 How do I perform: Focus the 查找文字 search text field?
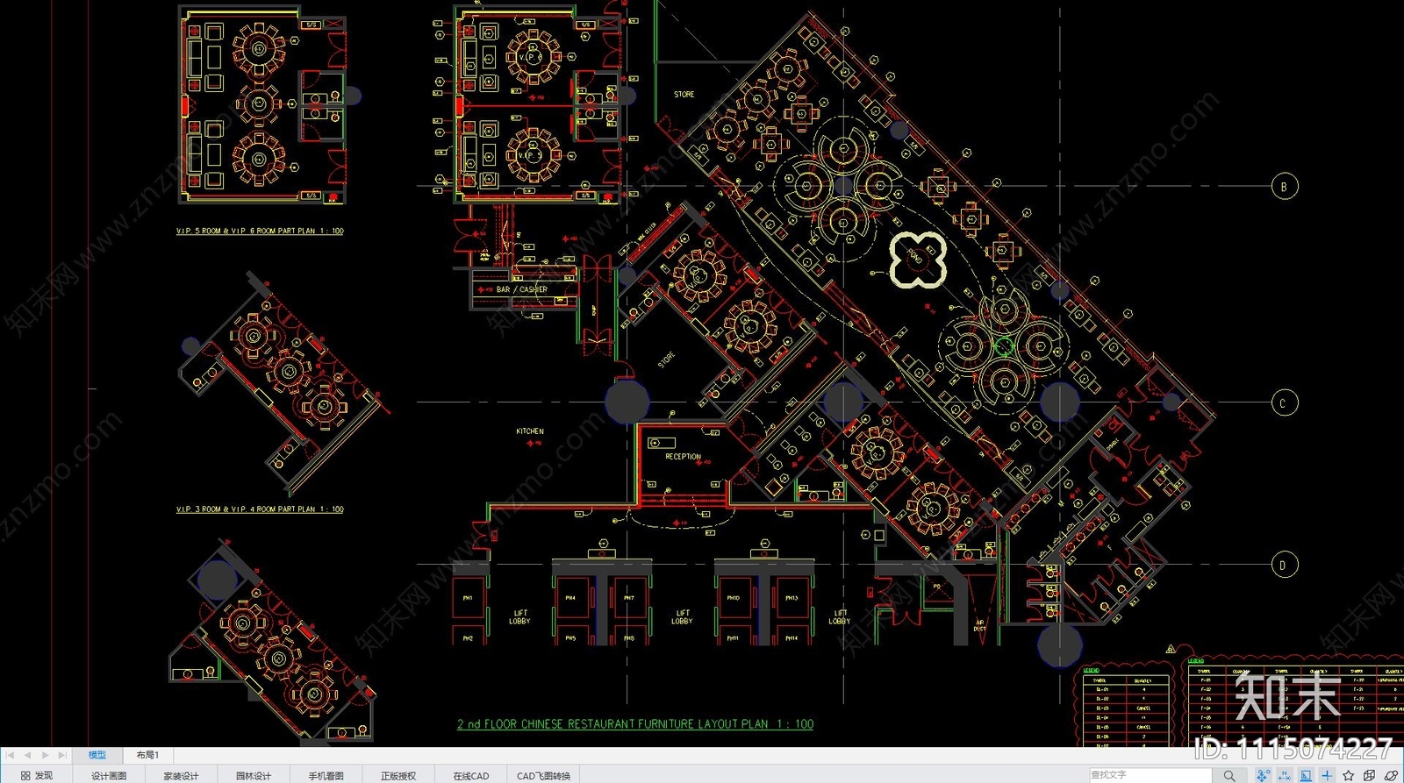pyautogui.click(x=1150, y=775)
